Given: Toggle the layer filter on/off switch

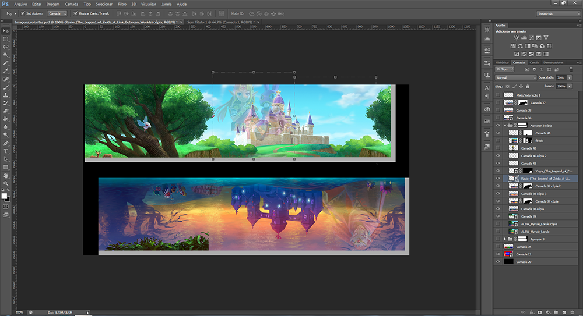Looking at the screenshot, I should [x=571, y=69].
